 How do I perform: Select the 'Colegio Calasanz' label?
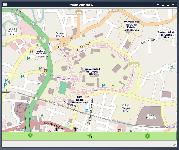[x=151, y=117]
